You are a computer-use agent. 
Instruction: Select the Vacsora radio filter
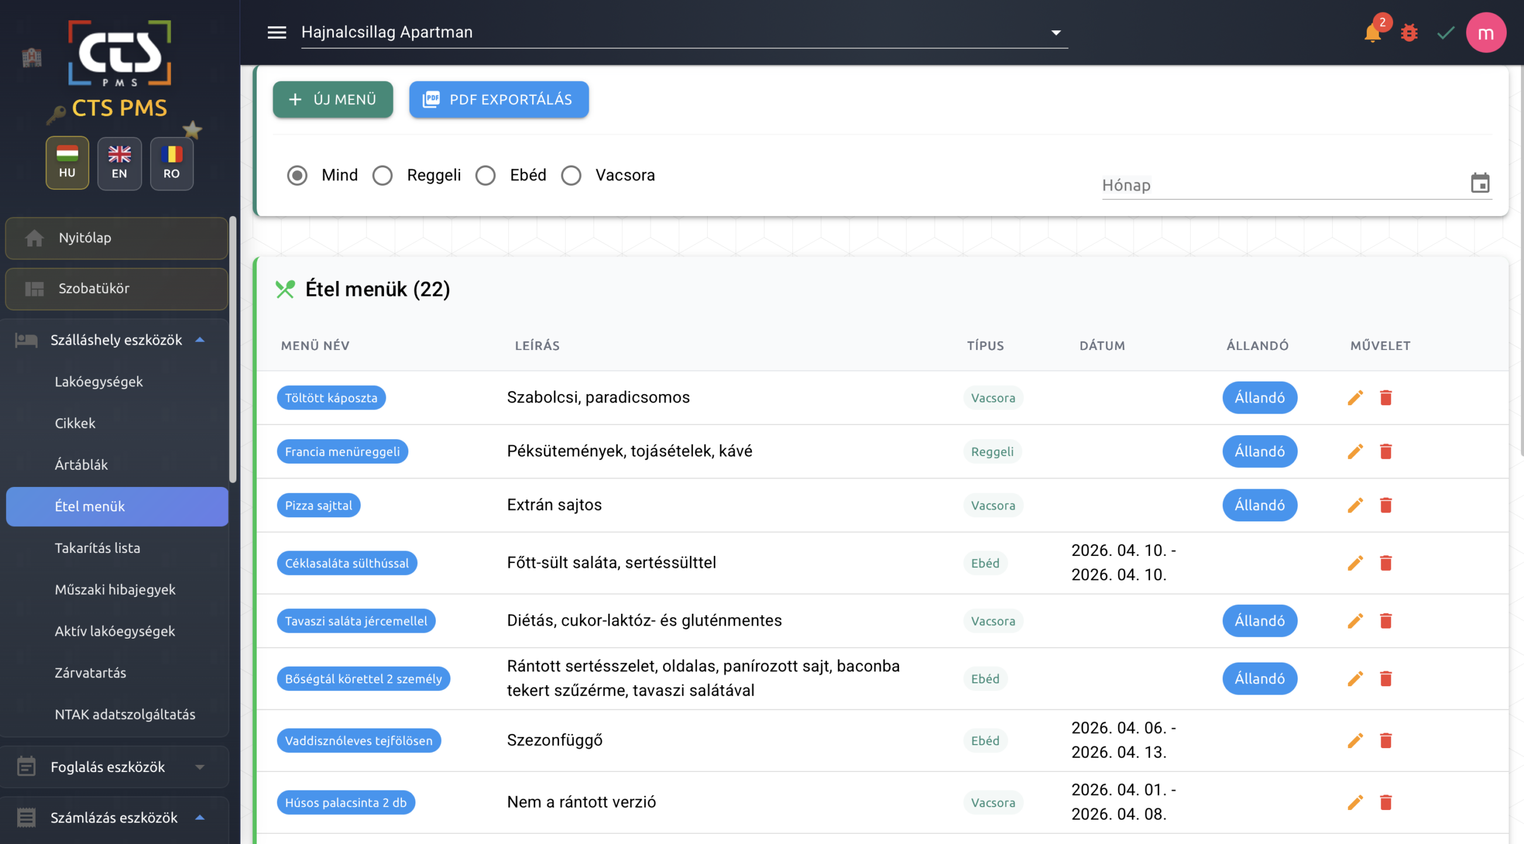571,176
